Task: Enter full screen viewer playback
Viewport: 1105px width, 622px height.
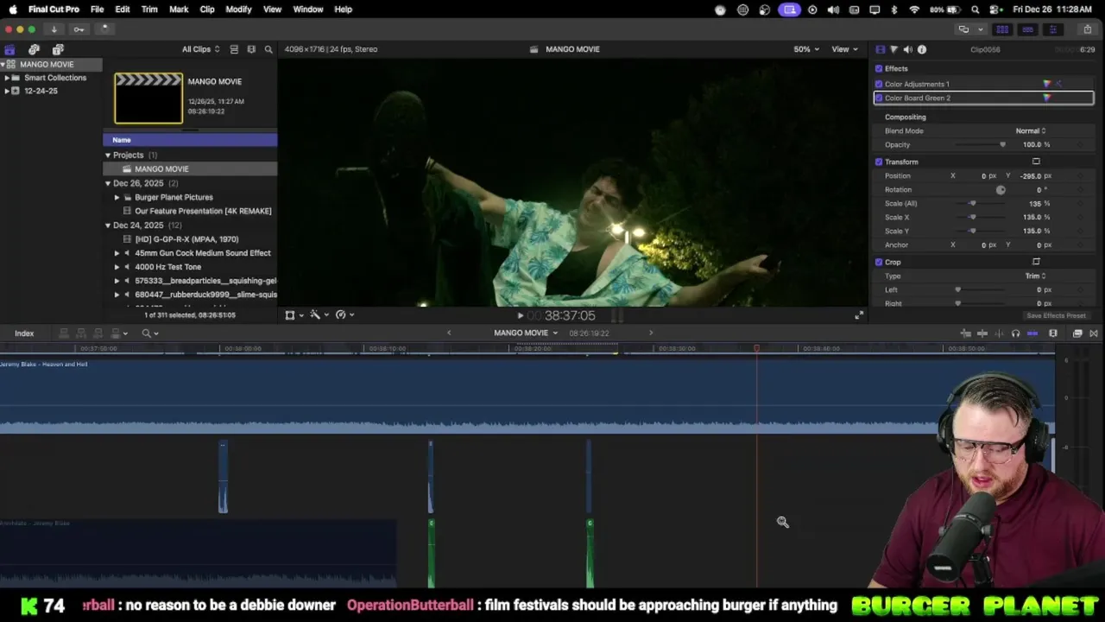Action: 858,315
